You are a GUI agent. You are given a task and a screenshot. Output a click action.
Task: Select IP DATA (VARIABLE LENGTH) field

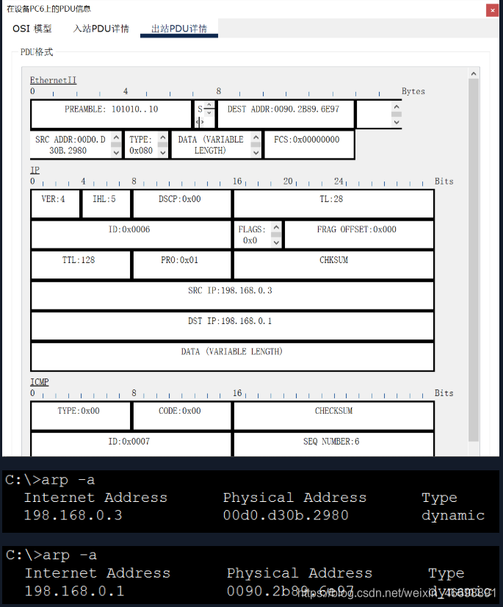[x=232, y=356]
